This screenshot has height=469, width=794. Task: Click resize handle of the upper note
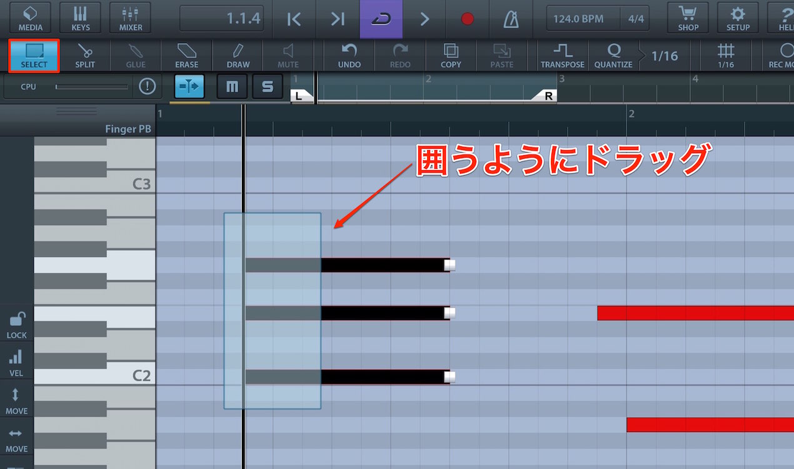pos(450,265)
